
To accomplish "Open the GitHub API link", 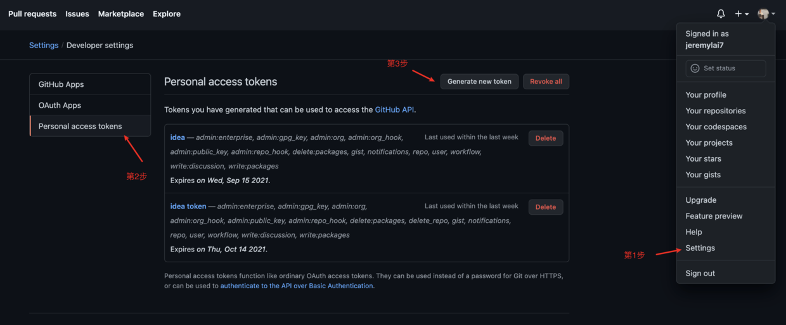I will click(394, 110).
